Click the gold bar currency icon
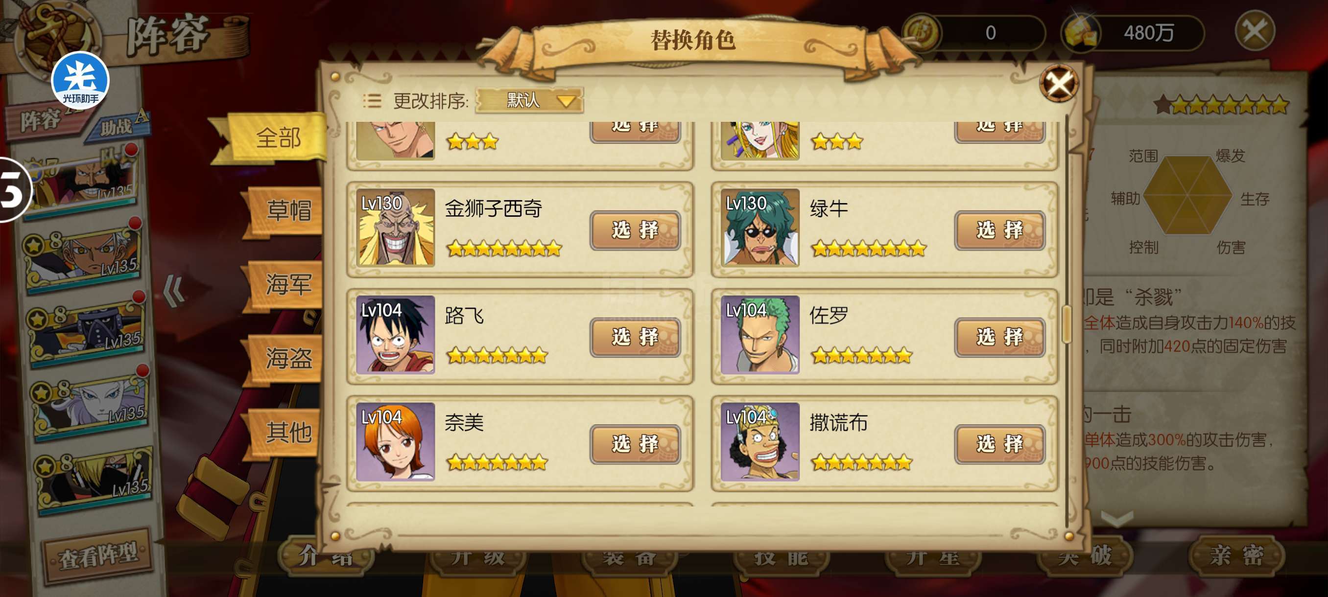The width and height of the screenshot is (1328, 597). [1082, 32]
